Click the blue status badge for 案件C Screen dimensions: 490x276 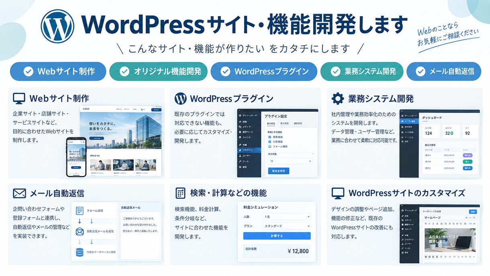click(468, 168)
